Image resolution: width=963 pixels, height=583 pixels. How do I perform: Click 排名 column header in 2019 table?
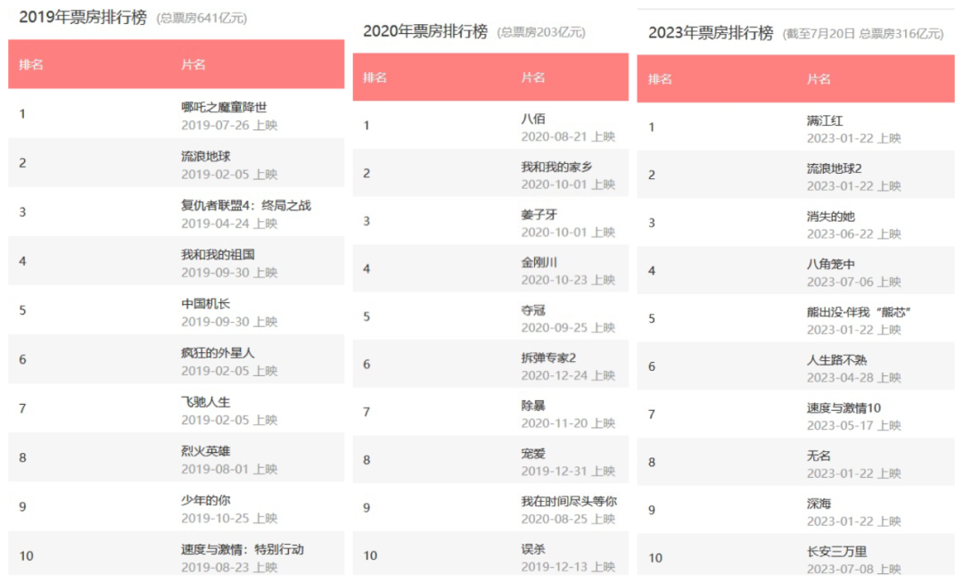click(31, 64)
